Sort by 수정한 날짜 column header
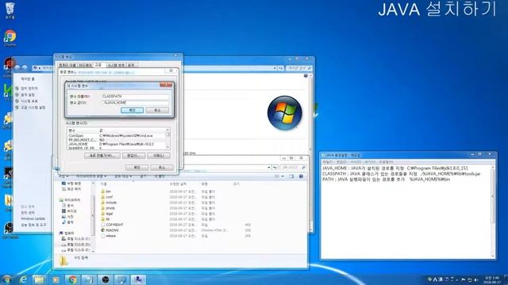The height and width of the screenshot is (285, 508). pyautogui.click(x=178, y=184)
